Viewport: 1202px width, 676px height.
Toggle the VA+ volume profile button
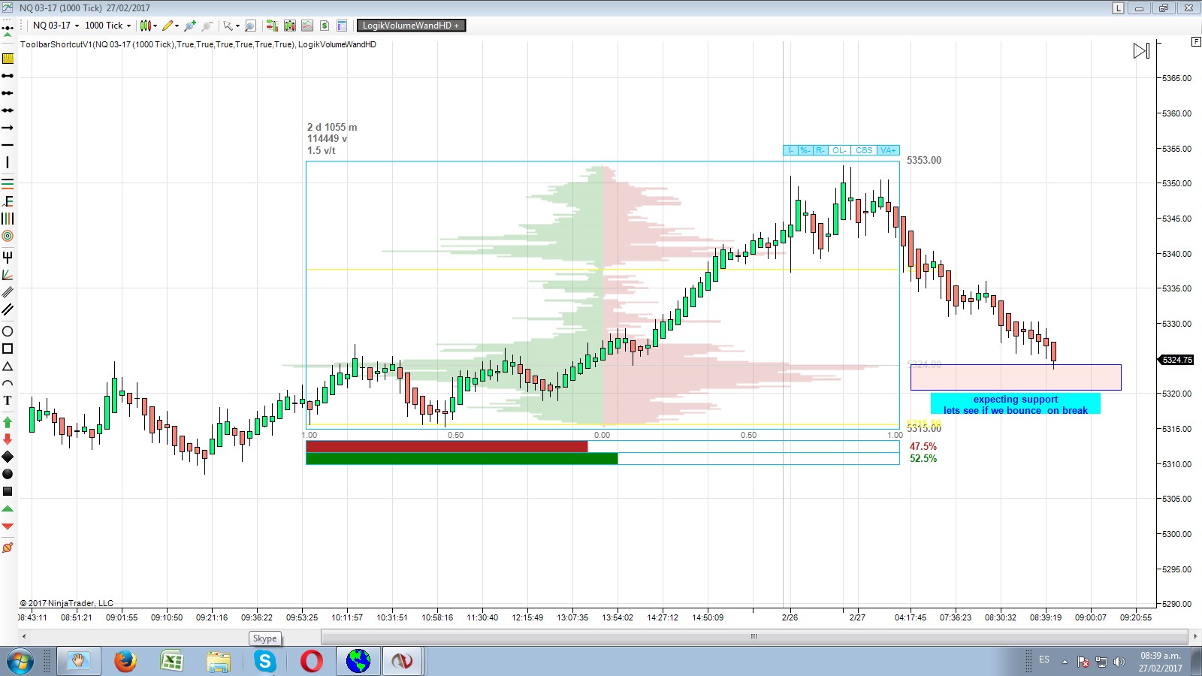click(888, 150)
